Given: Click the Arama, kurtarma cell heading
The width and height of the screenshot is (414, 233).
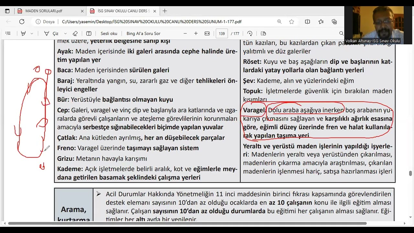Looking at the screenshot, I should pos(74,215).
